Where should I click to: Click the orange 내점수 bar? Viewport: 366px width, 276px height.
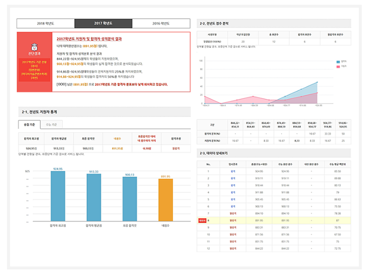[x=165, y=201]
